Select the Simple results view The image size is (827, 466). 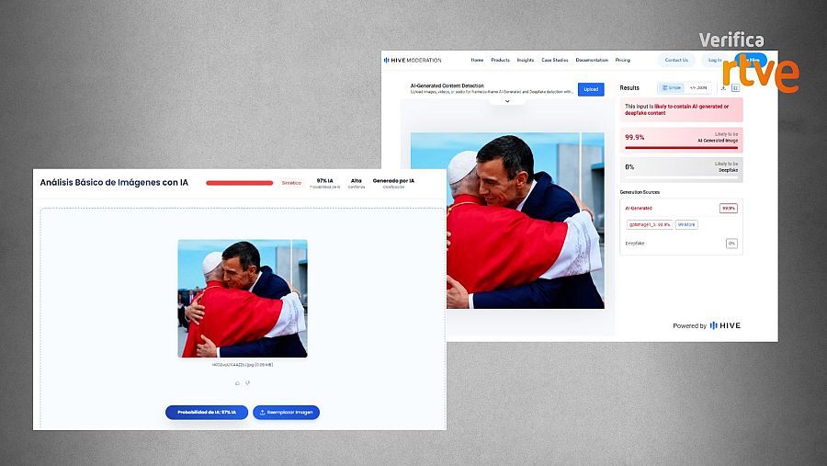pos(672,87)
